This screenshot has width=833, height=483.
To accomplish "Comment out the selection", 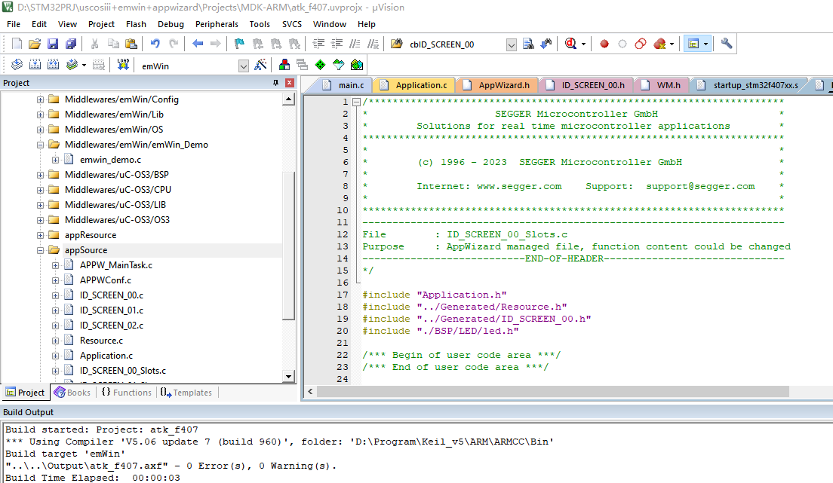I will point(355,44).
